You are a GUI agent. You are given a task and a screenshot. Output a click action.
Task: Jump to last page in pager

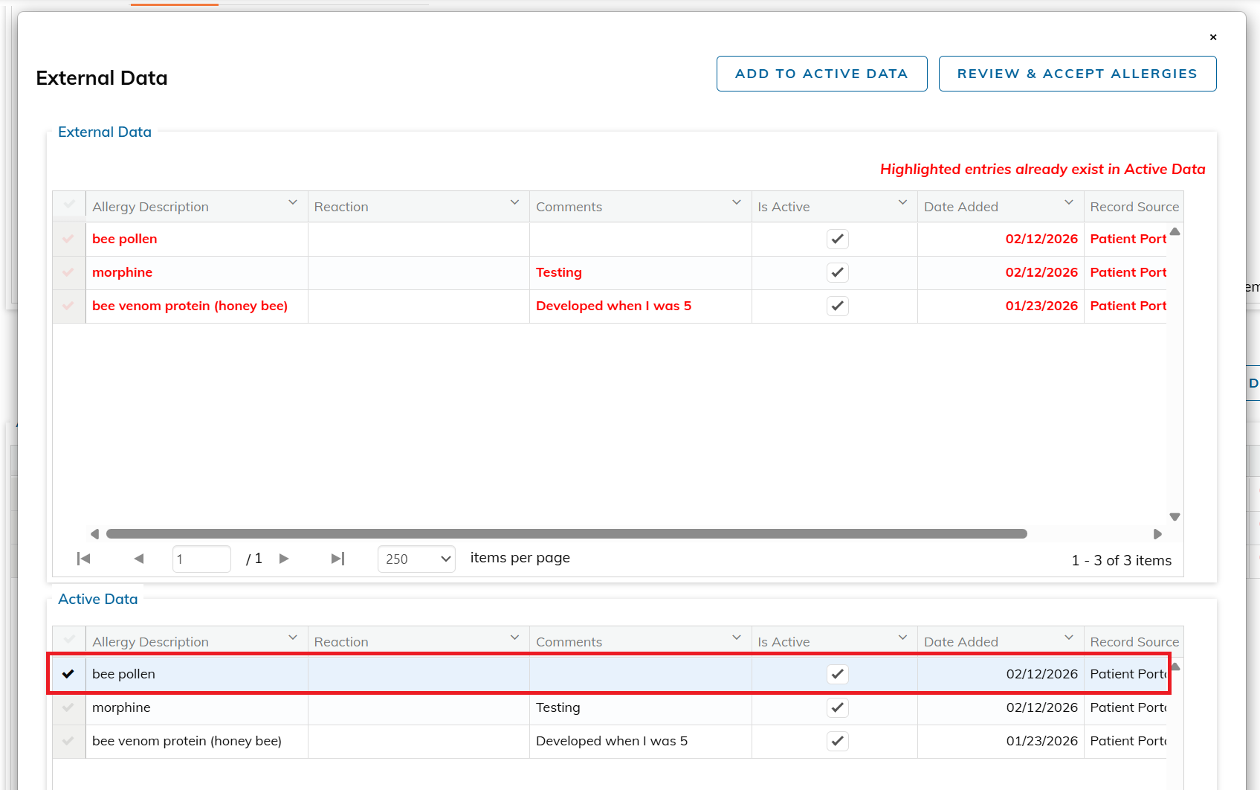click(x=337, y=559)
